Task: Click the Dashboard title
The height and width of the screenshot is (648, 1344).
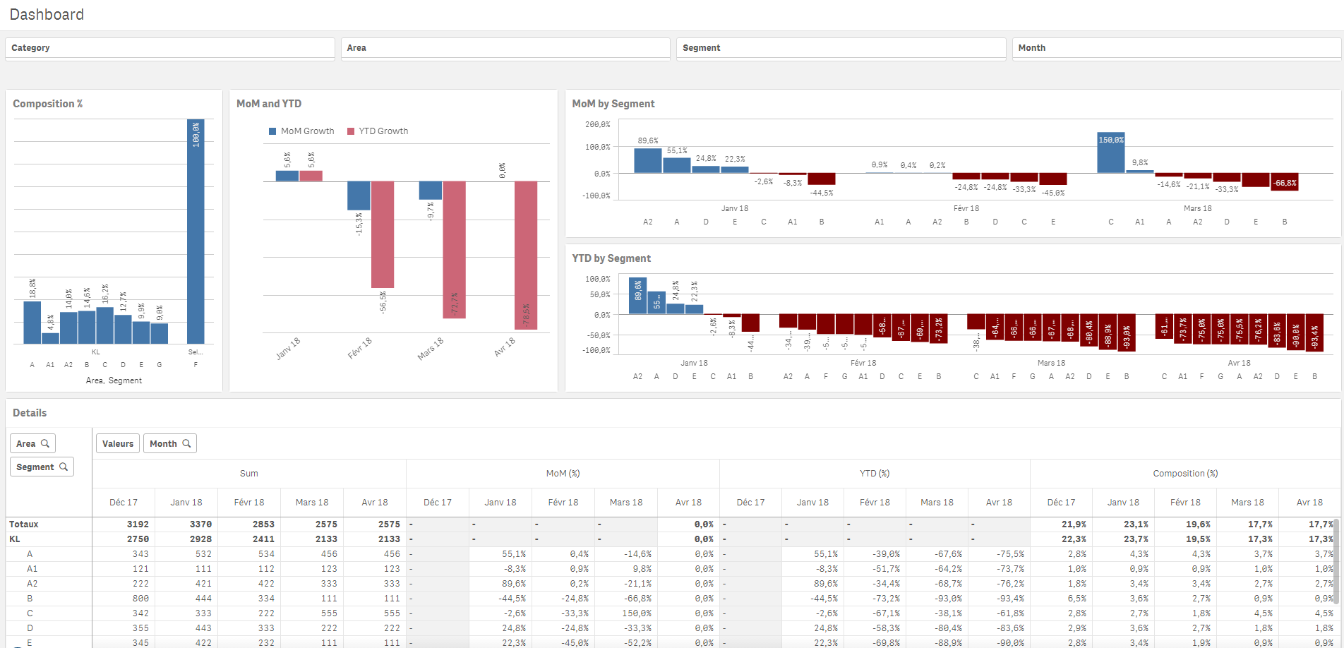Action: click(x=47, y=14)
